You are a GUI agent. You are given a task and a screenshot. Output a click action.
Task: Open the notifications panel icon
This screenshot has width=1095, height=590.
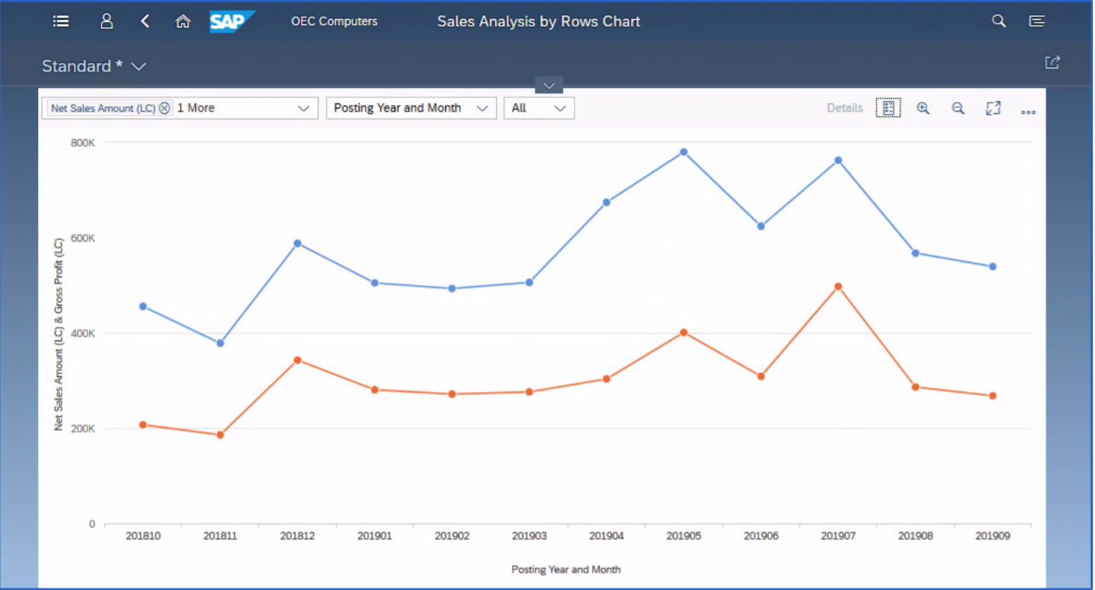pyautogui.click(x=1037, y=21)
